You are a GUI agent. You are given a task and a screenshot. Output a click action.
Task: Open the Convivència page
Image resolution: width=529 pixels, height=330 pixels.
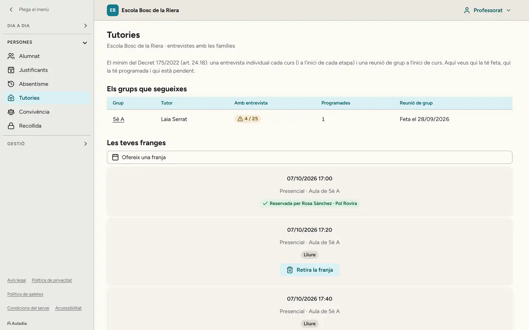pos(47,112)
